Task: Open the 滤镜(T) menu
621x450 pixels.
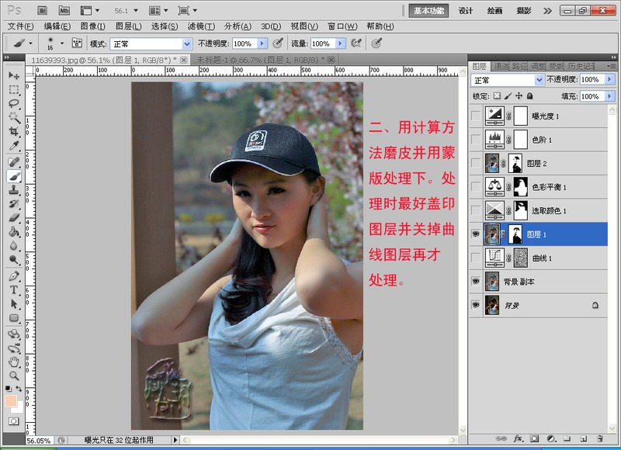Action: coord(201,26)
